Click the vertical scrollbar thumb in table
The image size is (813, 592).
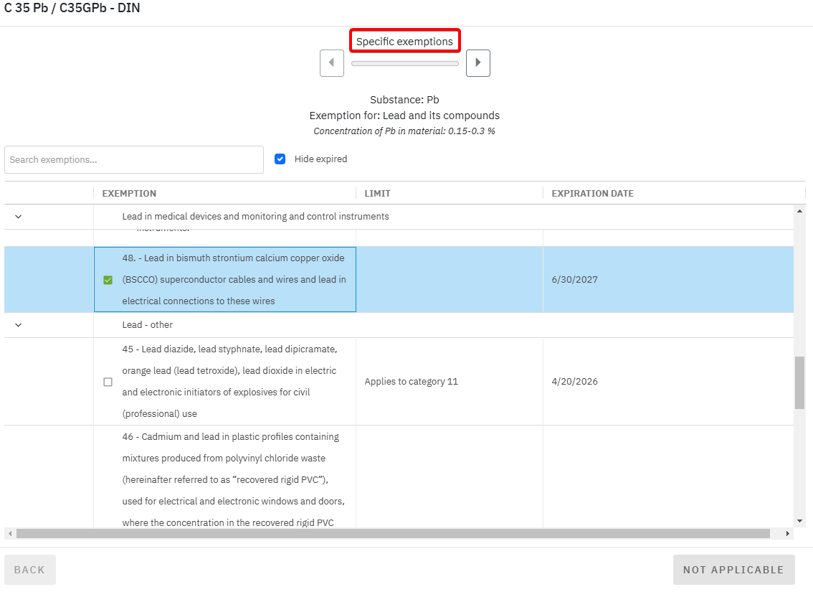click(799, 382)
